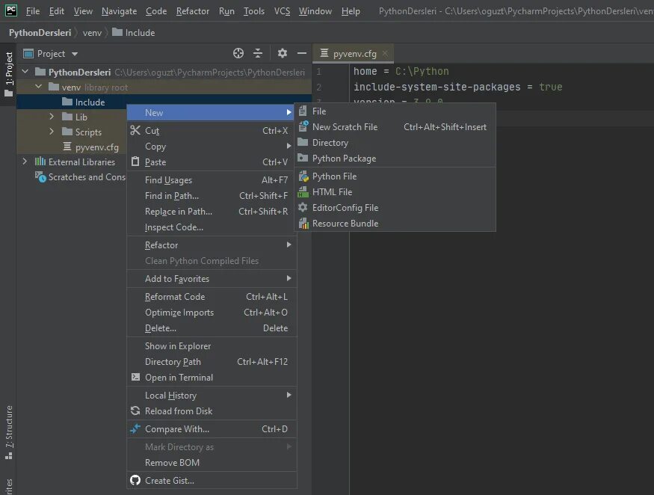654x495 pixels.
Task: Click the reload icon beside Reload from Disk
Action: pos(135,411)
